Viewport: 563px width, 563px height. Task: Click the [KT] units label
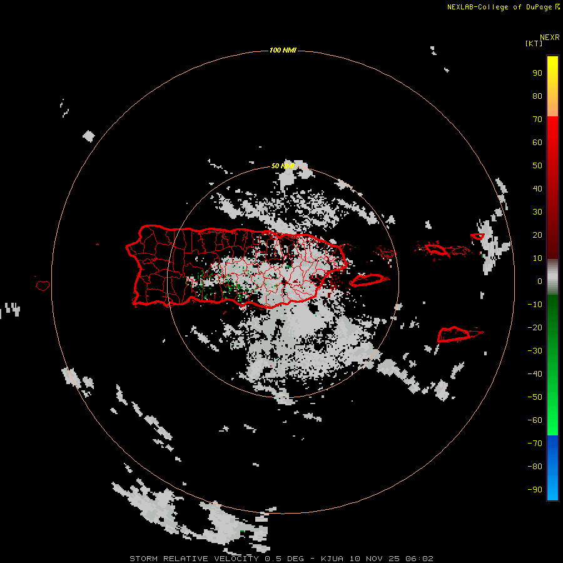click(x=534, y=43)
